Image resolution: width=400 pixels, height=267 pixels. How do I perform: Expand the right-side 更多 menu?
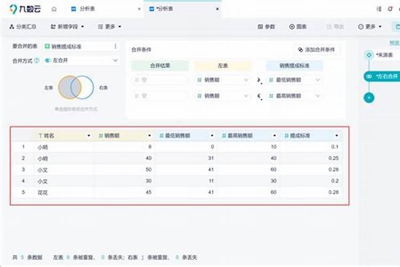pos(370,27)
